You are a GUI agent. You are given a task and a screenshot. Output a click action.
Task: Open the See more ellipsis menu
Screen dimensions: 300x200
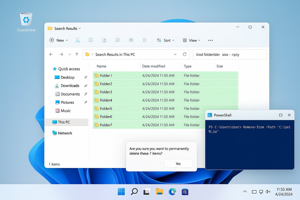(211, 40)
